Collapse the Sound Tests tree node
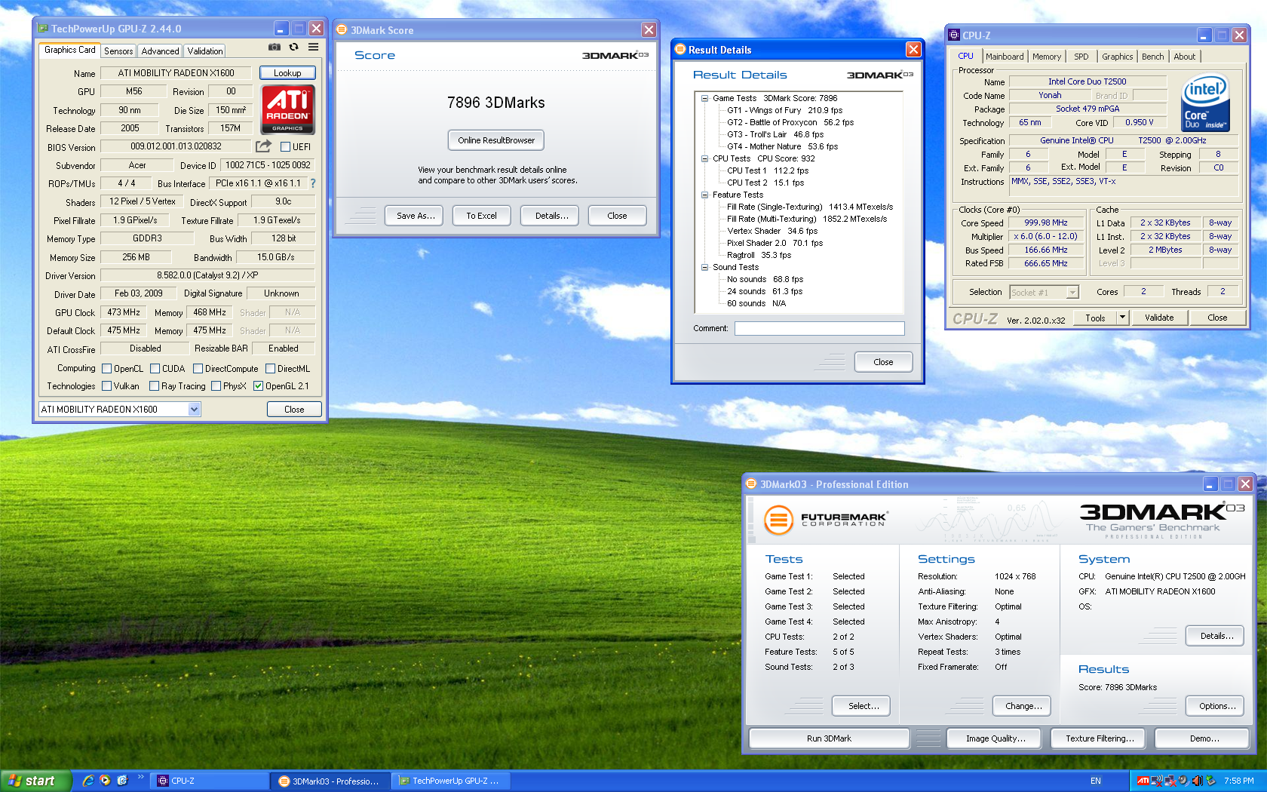This screenshot has width=1267, height=792. [x=704, y=267]
